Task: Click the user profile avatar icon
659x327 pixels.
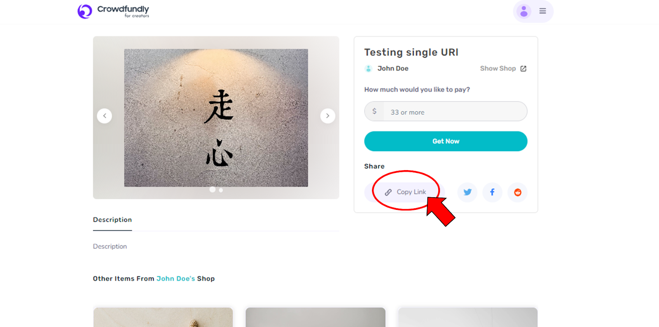Action: (x=523, y=11)
